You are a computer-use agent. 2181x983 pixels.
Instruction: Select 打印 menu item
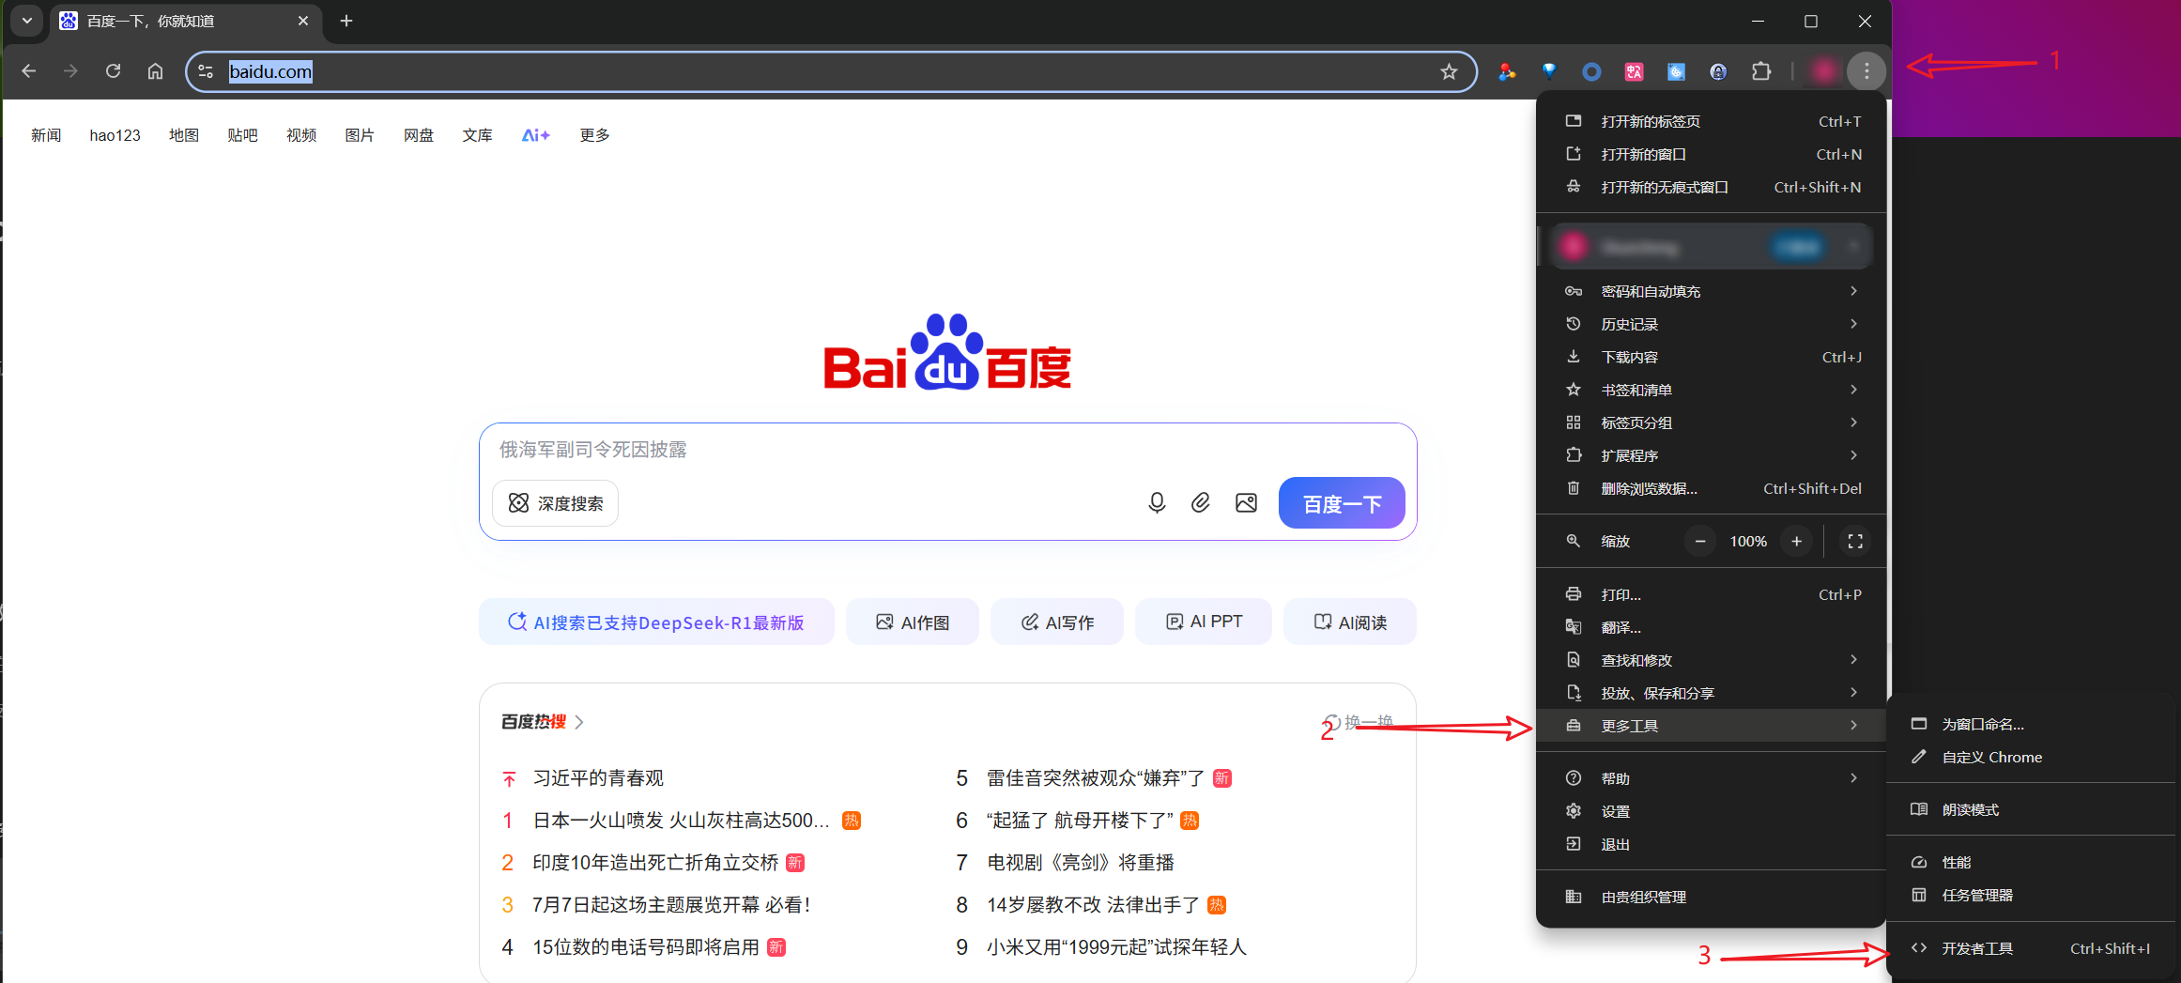pos(1712,594)
